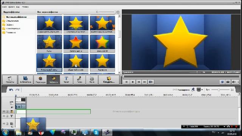The height and width of the screenshot is (136, 242).
Task: Open the Меню disc menu button
Action: click(x=92, y=80)
